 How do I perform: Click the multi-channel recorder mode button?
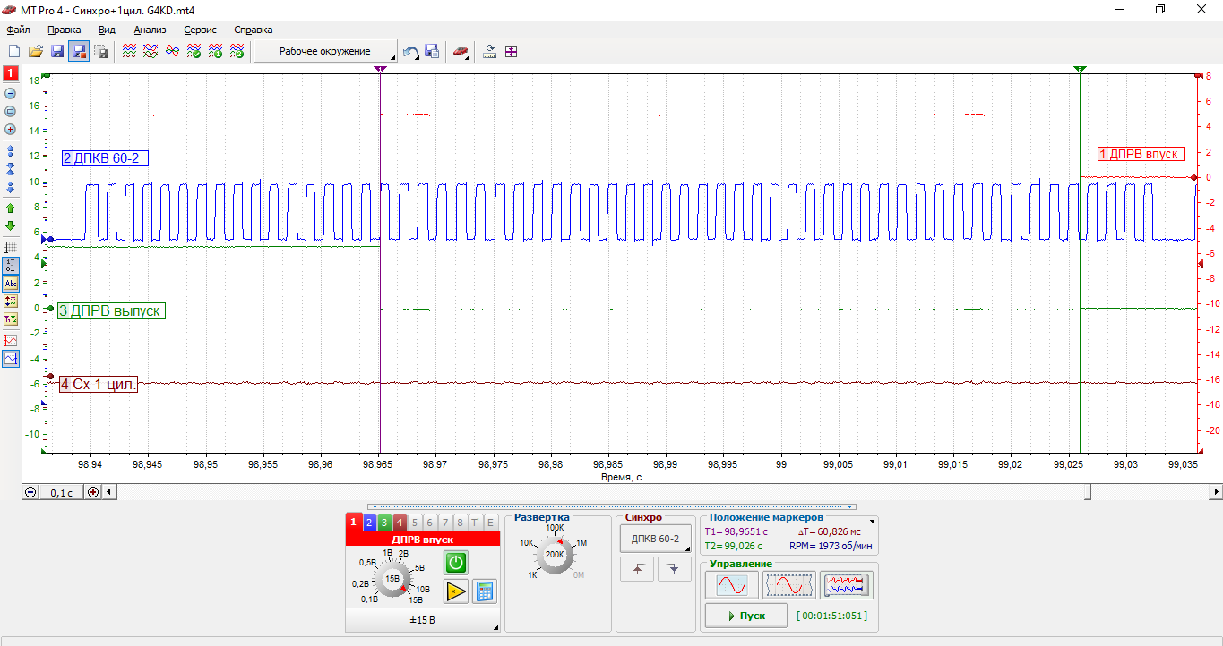point(847,585)
